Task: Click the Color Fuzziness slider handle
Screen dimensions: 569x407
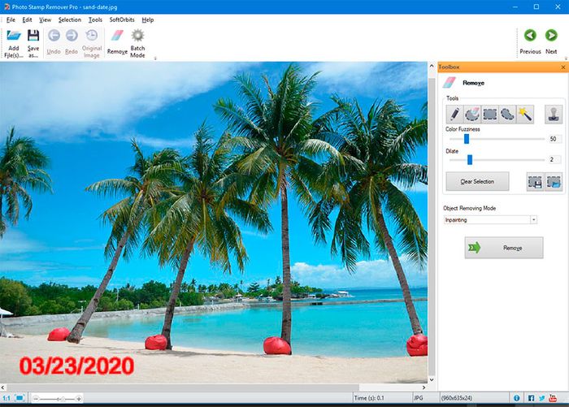Action: coord(466,139)
